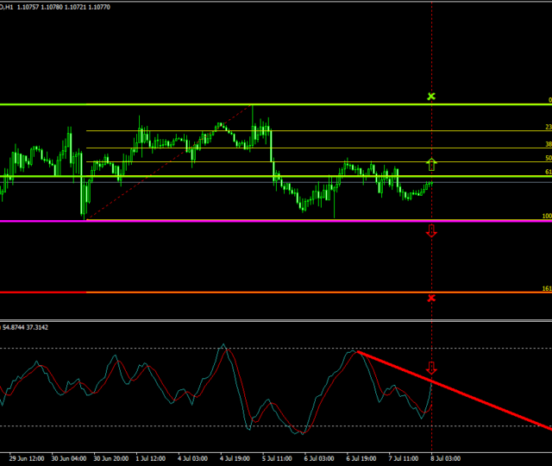The height and width of the screenshot is (466, 552).
Task: Select the red down arrow in the oscillator panel
Action: 431,368
